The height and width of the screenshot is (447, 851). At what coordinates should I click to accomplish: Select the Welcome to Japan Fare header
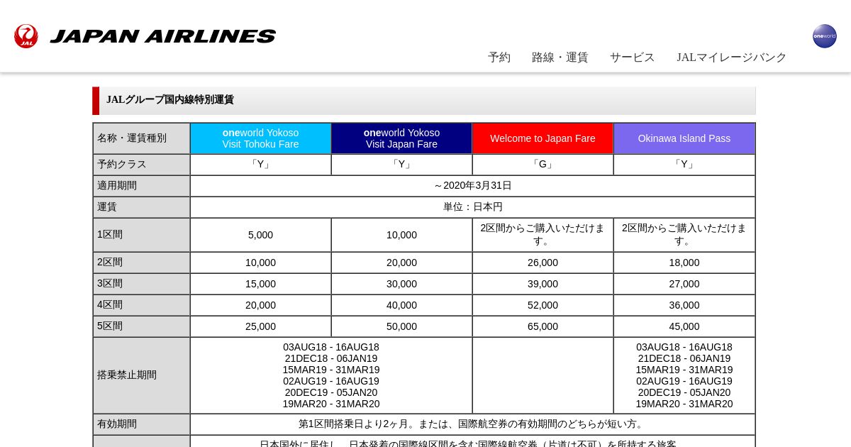click(x=543, y=138)
